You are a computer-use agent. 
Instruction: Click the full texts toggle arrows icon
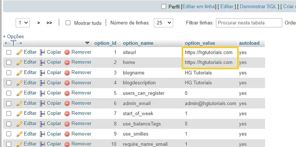[x=13, y=43]
